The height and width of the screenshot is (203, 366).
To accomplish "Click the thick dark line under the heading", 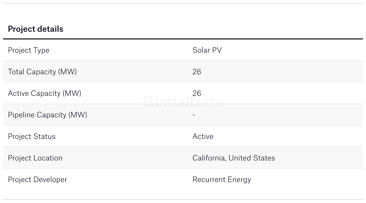I will point(183,39).
